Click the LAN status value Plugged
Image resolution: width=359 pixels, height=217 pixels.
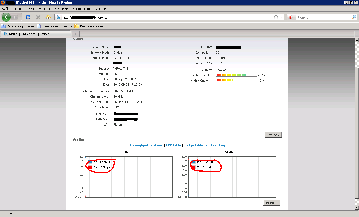(x=119, y=124)
